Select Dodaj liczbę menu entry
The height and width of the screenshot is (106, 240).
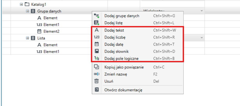[138, 37]
